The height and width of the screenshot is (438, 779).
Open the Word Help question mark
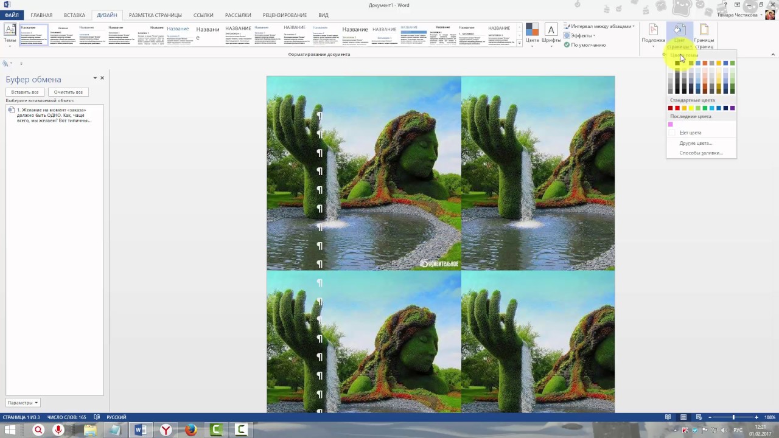click(725, 5)
